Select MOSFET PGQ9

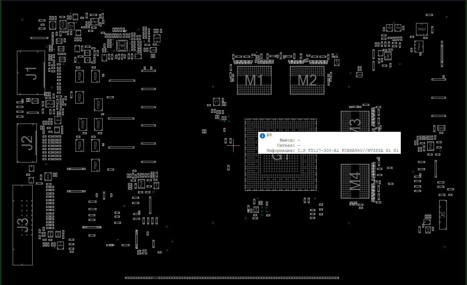click(x=95, y=76)
